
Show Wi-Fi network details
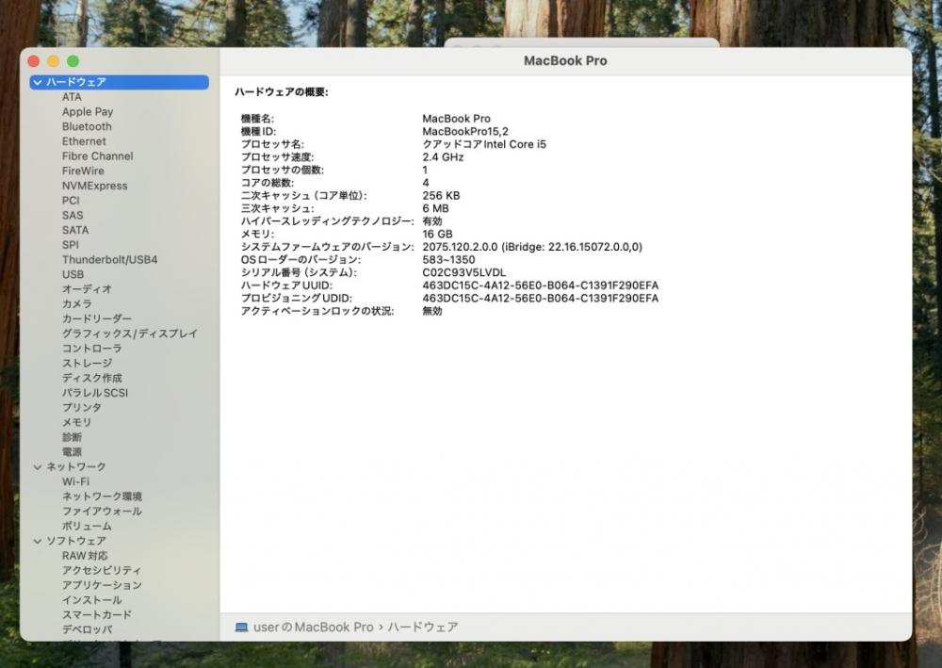(75, 481)
